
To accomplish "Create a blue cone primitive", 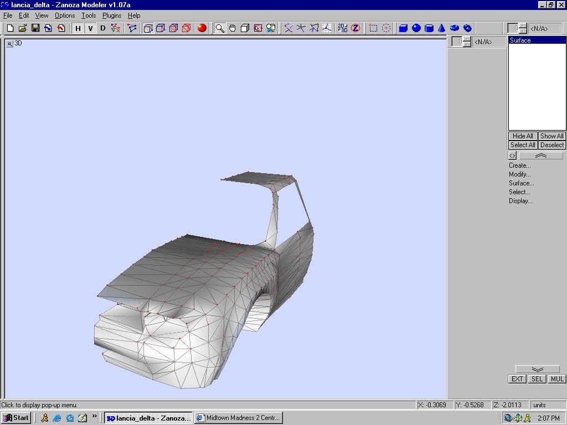I will [x=441, y=28].
